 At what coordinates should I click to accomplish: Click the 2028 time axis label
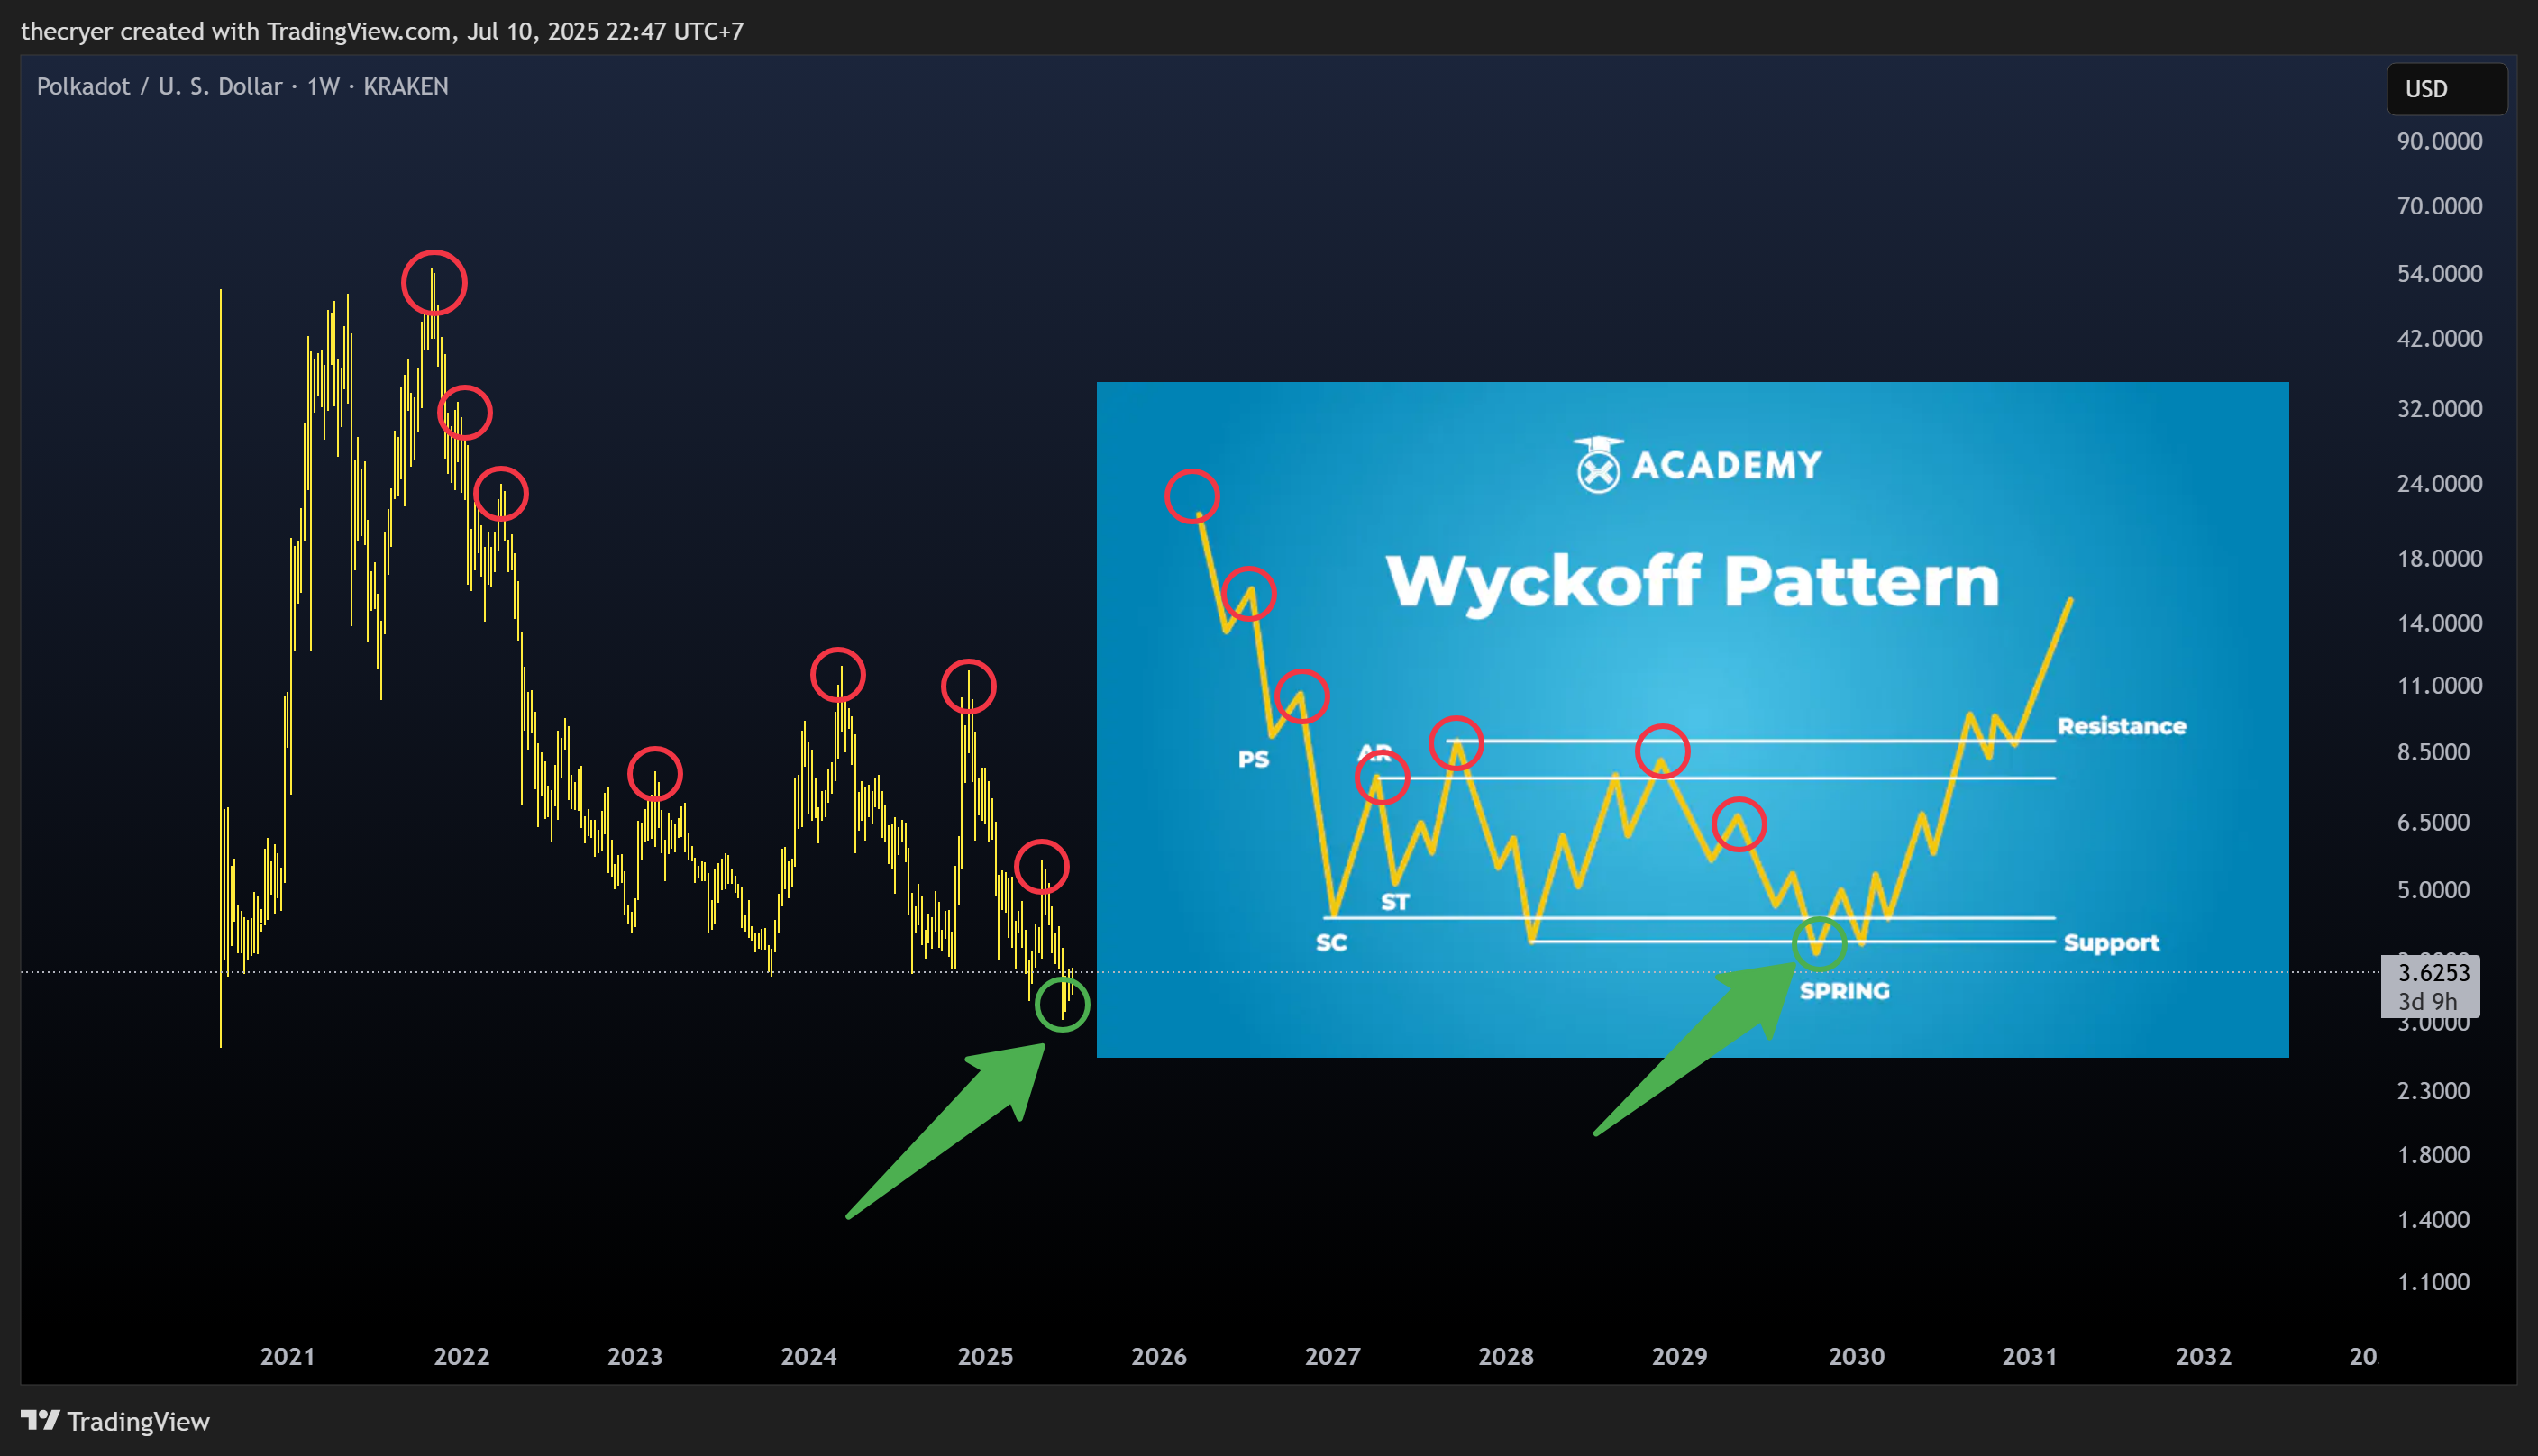[1506, 1356]
